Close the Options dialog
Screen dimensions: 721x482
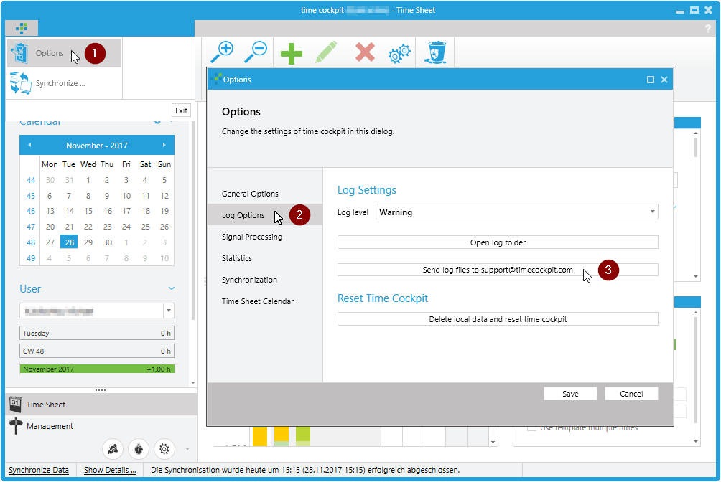(x=664, y=80)
